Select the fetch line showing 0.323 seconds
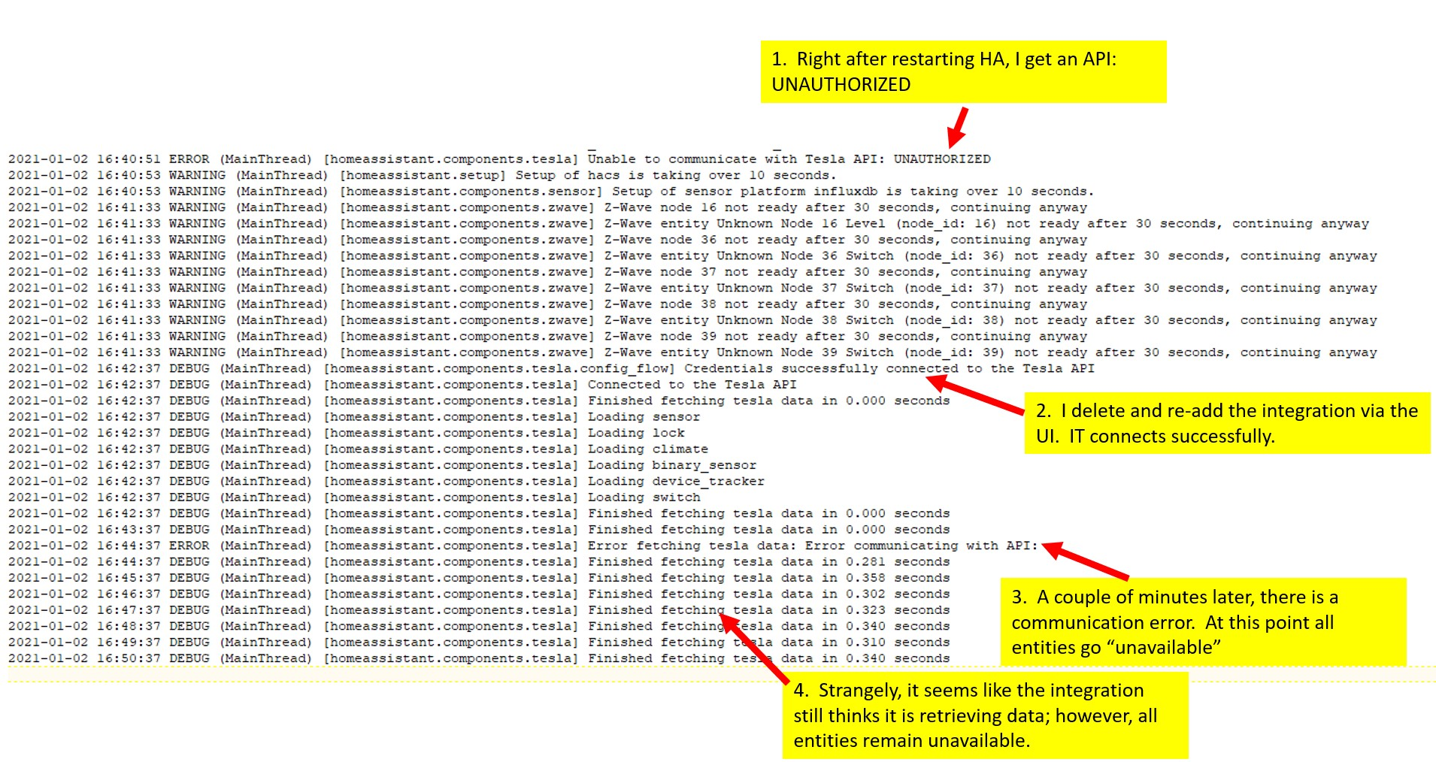This screenshot has height=762, width=1436. [x=479, y=610]
